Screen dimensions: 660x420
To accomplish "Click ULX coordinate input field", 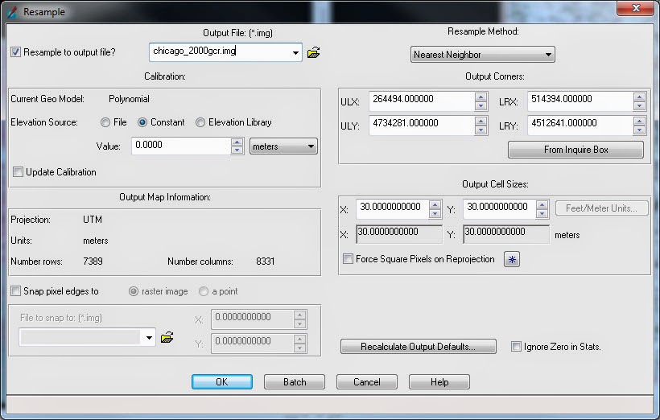I will point(422,101).
